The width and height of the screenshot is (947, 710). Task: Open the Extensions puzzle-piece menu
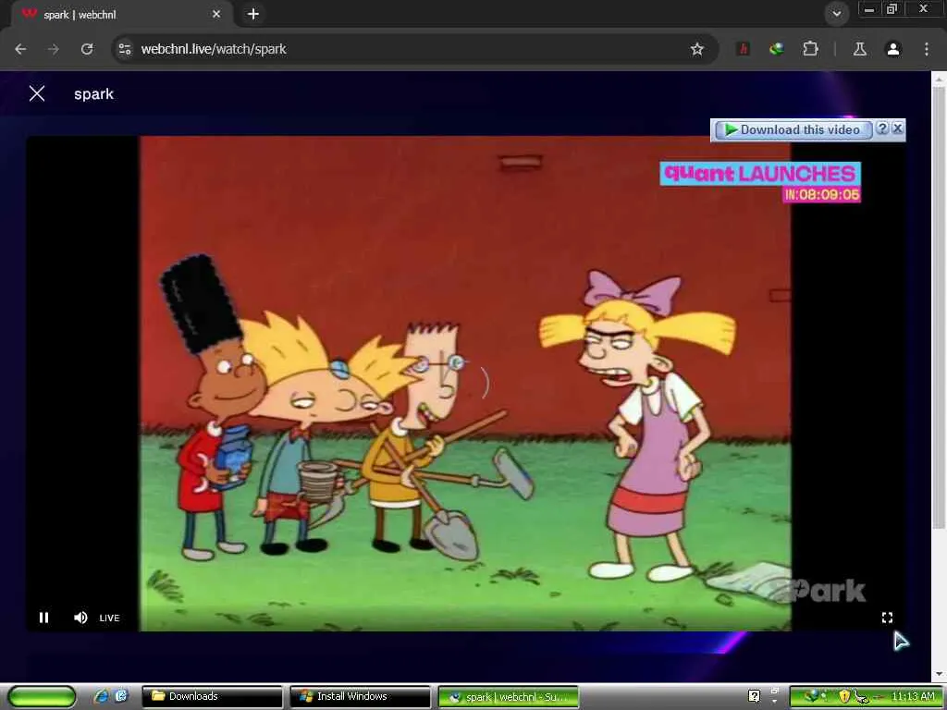810,49
